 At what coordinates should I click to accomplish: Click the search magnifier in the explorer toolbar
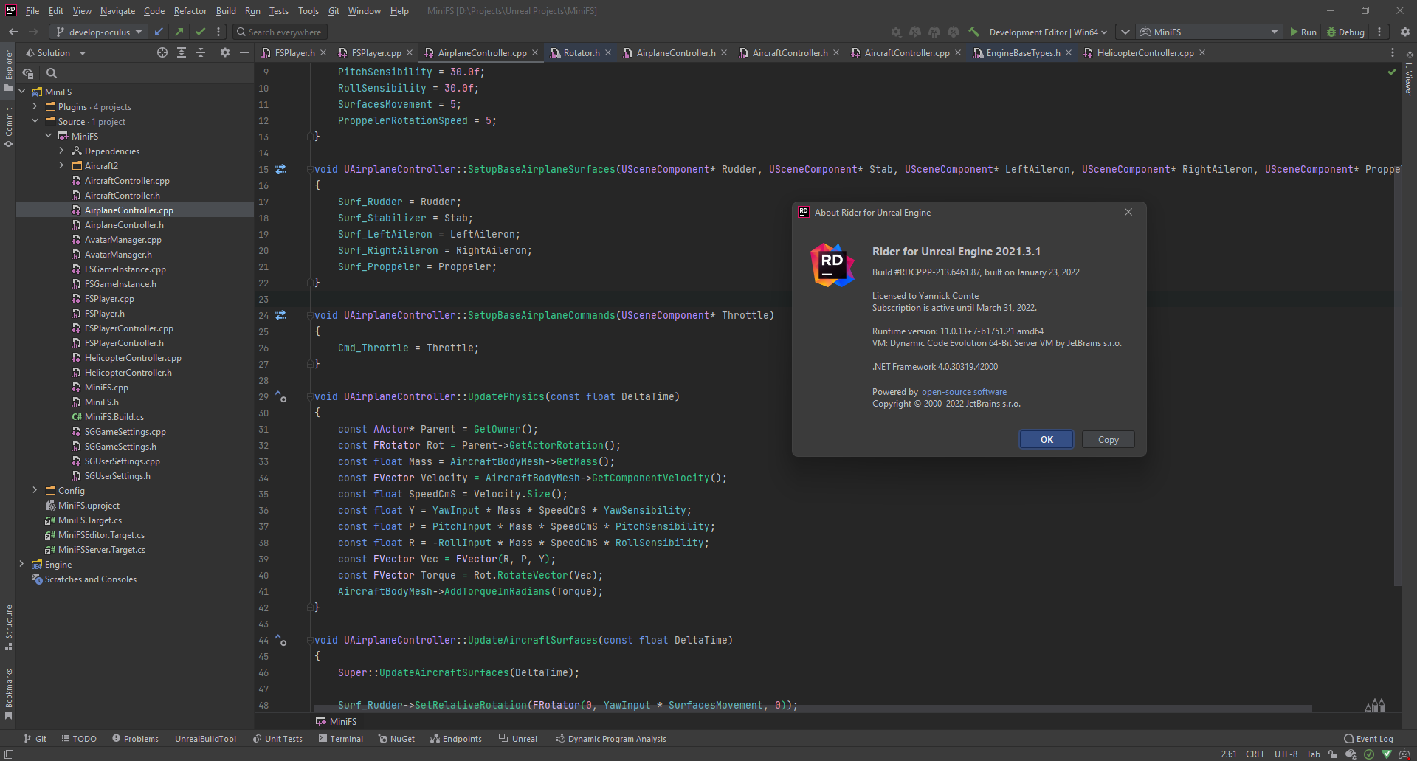pos(52,73)
